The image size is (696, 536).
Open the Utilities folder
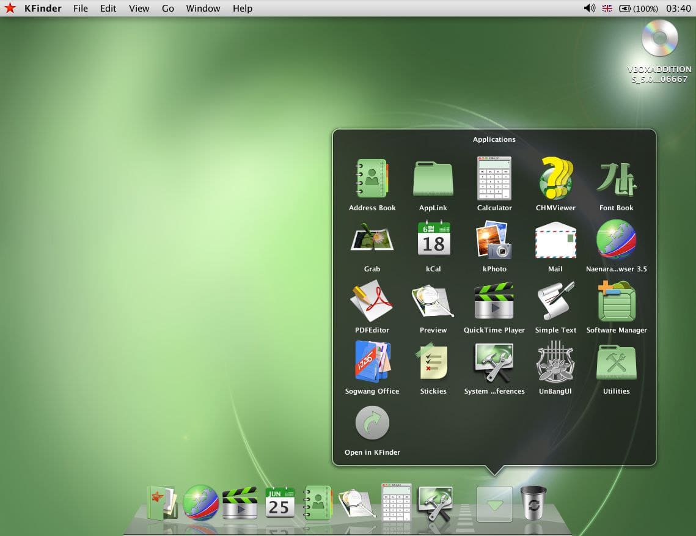pyautogui.click(x=616, y=362)
